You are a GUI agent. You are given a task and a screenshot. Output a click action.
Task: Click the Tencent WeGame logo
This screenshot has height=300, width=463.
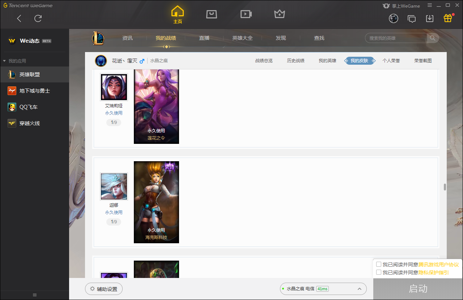click(x=28, y=5)
